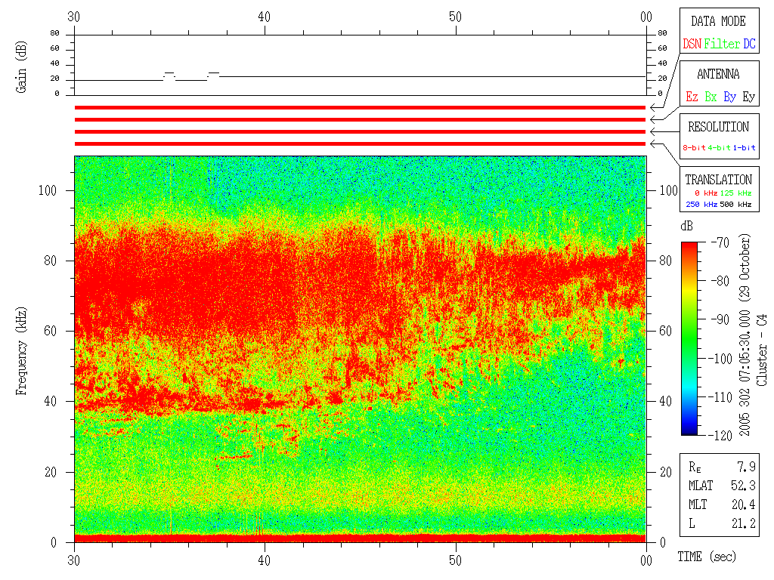The image size is (774, 580).
Task: Click the 80 tick on the left gain axis
Action: point(54,33)
